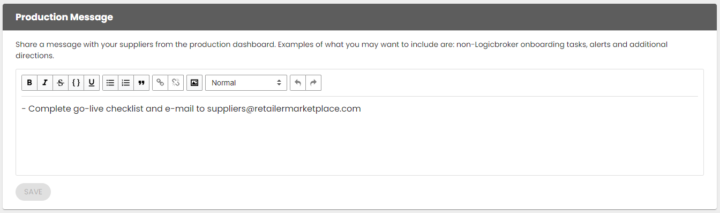Insert a numbered list

[x=126, y=83]
